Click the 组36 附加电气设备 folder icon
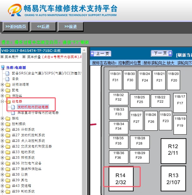Screen dimensions: 192x195 coord(8,163)
